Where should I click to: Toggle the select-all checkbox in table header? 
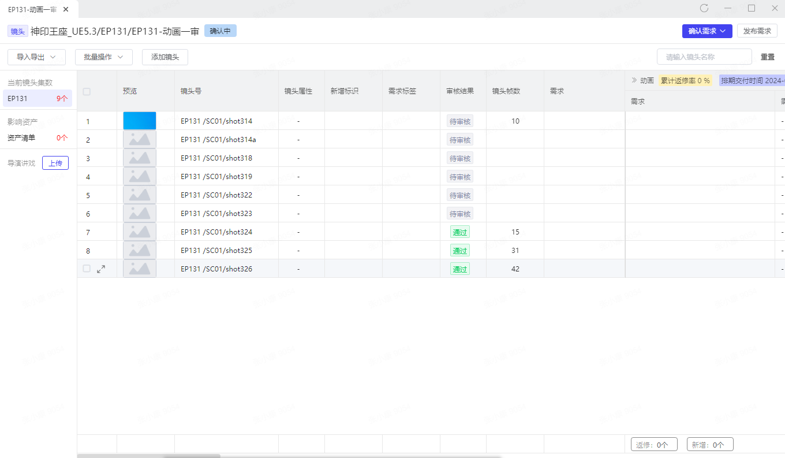coord(87,91)
